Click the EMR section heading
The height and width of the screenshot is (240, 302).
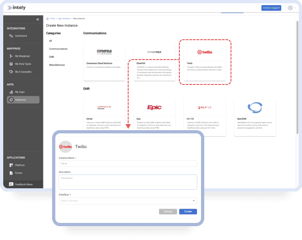coord(87,89)
